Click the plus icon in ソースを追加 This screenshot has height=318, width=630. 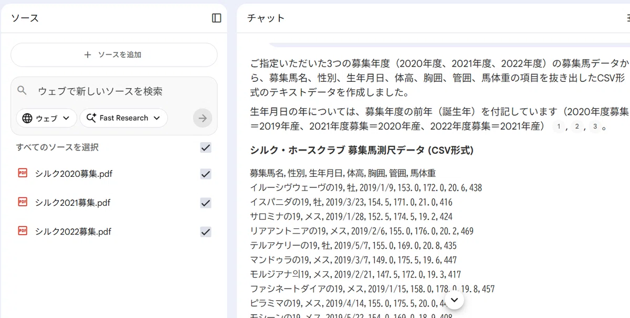coord(88,55)
